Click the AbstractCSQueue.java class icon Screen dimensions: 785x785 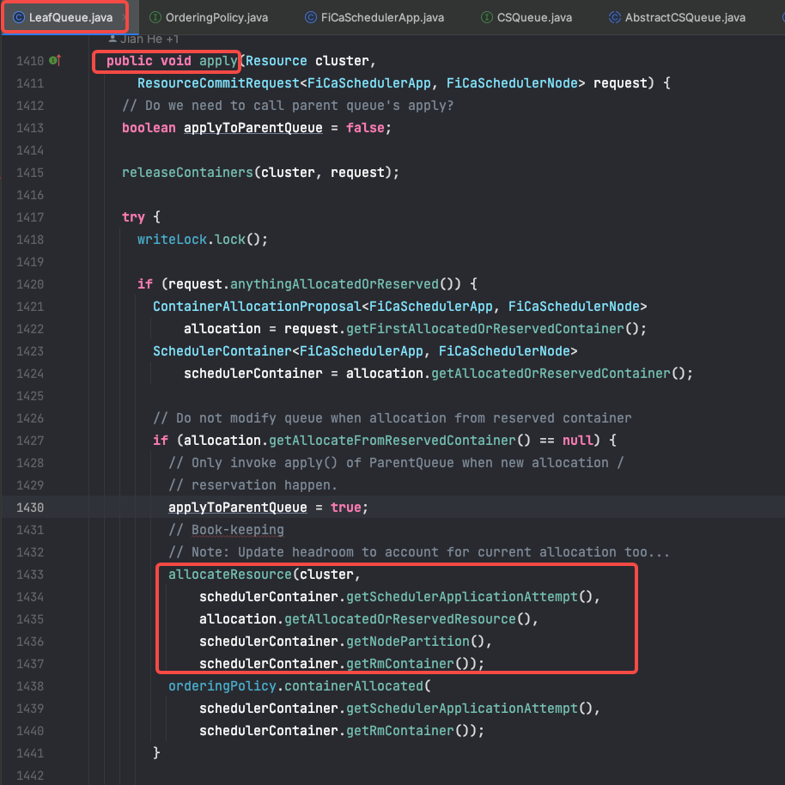[x=615, y=17]
